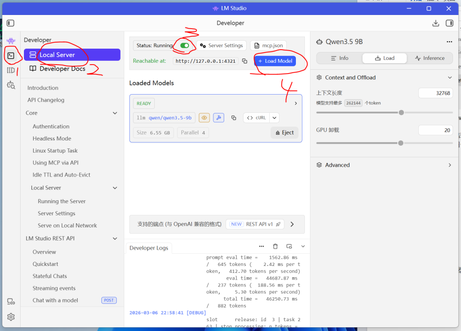Switch to the Info tab
461x331 pixels.
tap(340, 58)
